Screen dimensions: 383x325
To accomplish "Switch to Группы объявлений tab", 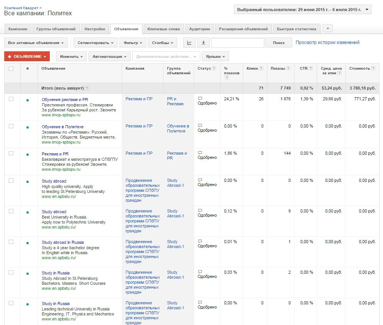I will (x=56, y=29).
